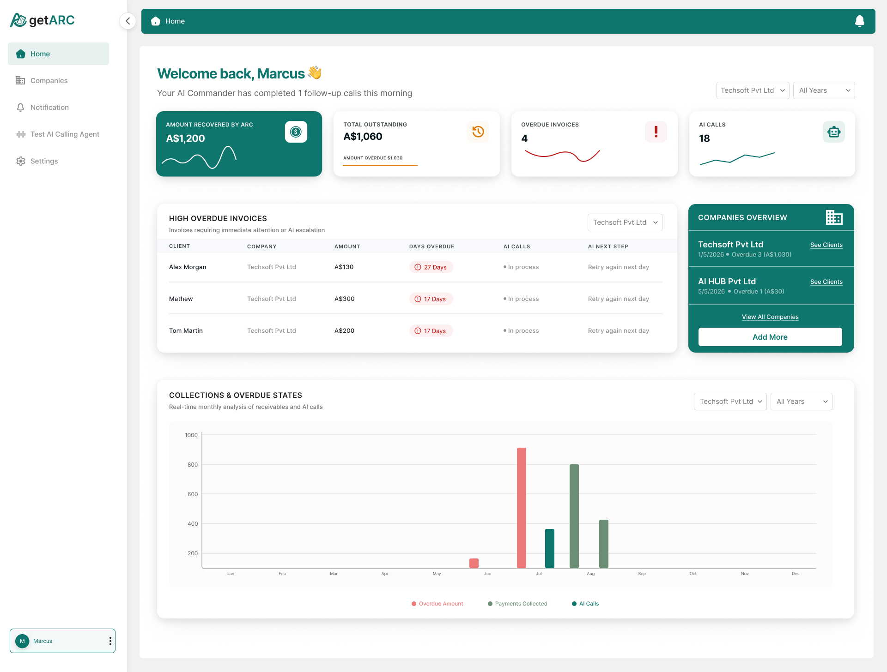This screenshot has height=672, width=887.
Task: Open the View All Companies link
Action: 770,317
